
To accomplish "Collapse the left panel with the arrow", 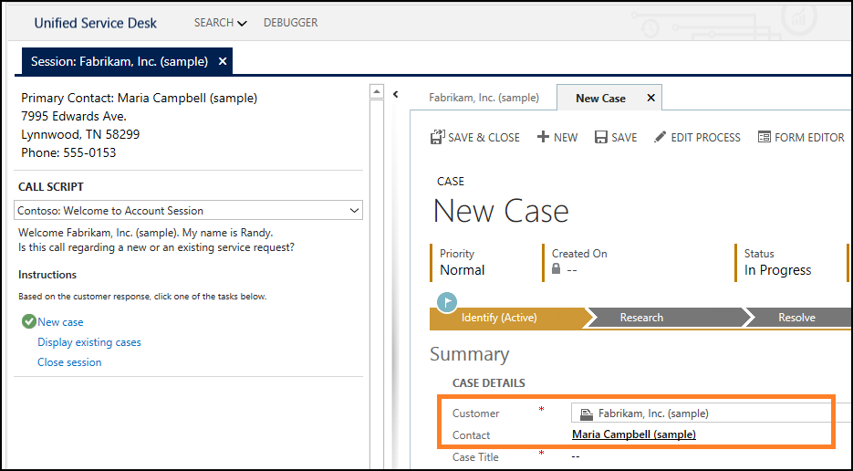I will [396, 94].
